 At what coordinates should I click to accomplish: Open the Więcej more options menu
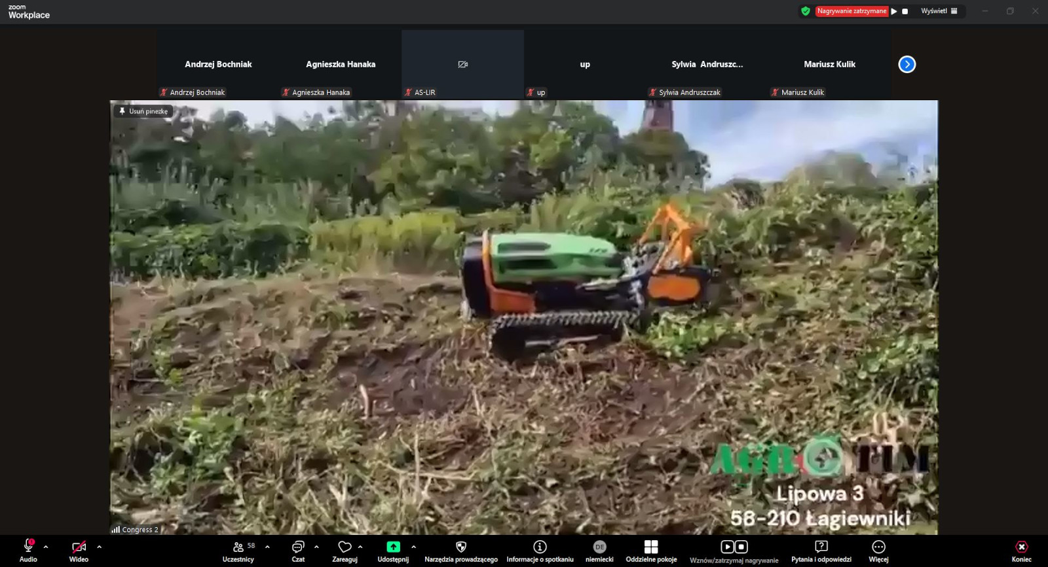pos(878,551)
